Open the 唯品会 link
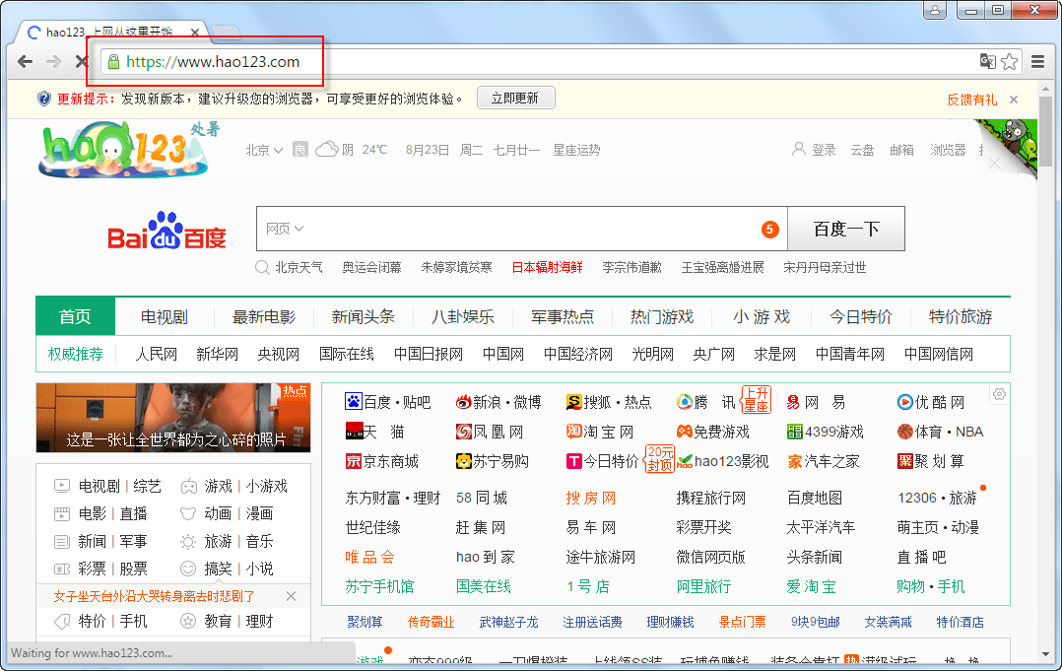 (x=369, y=558)
